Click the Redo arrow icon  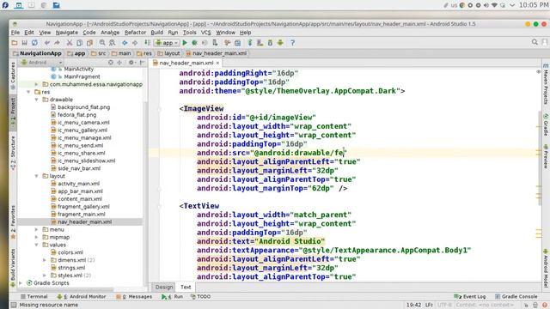pyautogui.click(x=57, y=43)
